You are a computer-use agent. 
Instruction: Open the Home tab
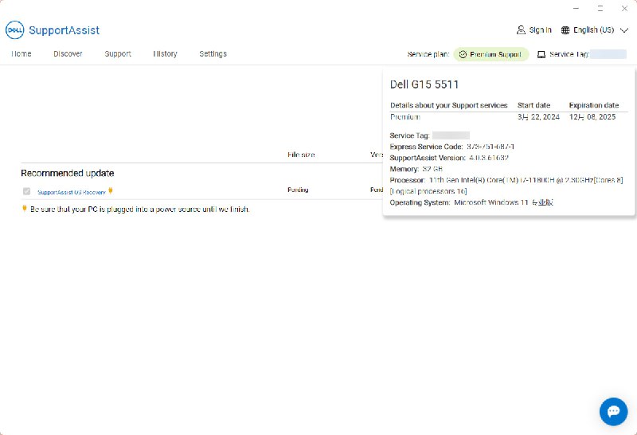tap(21, 54)
